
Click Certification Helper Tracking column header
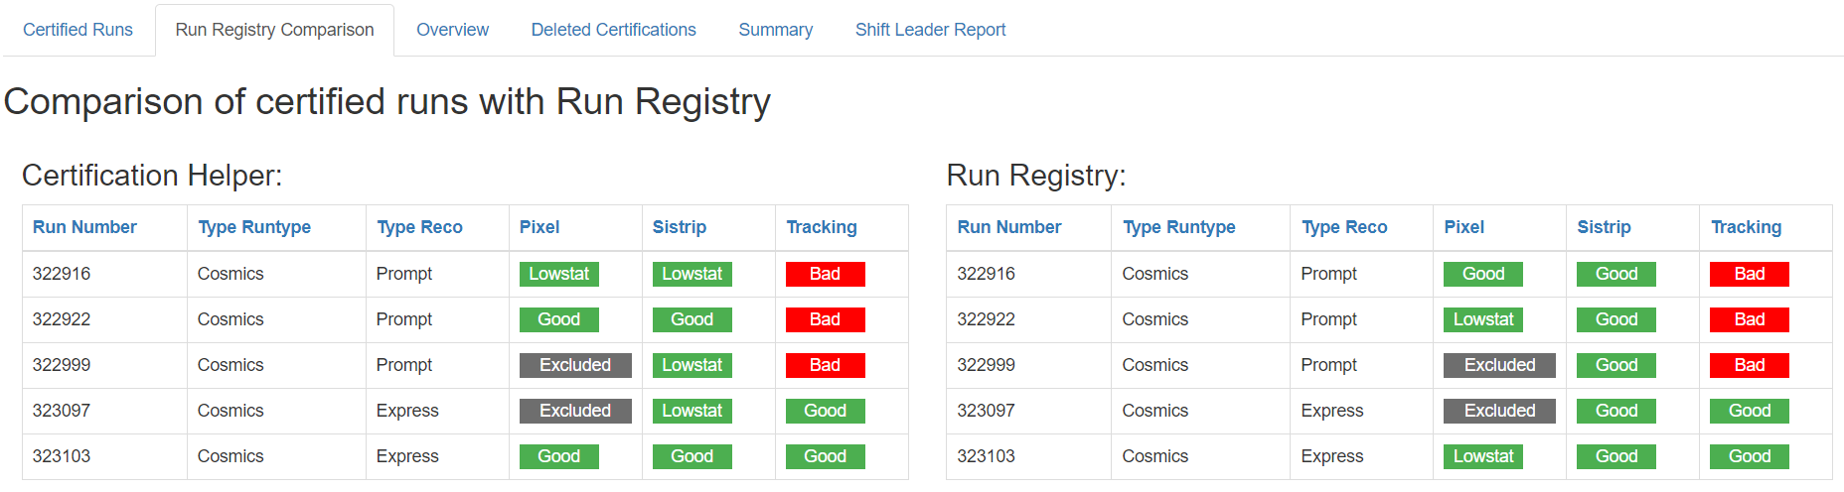click(x=822, y=227)
